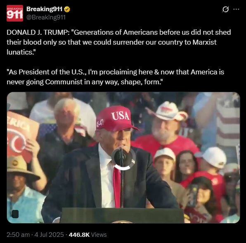Click the 4 Jul 2025 date
The image size is (246, 243).
coord(49,235)
